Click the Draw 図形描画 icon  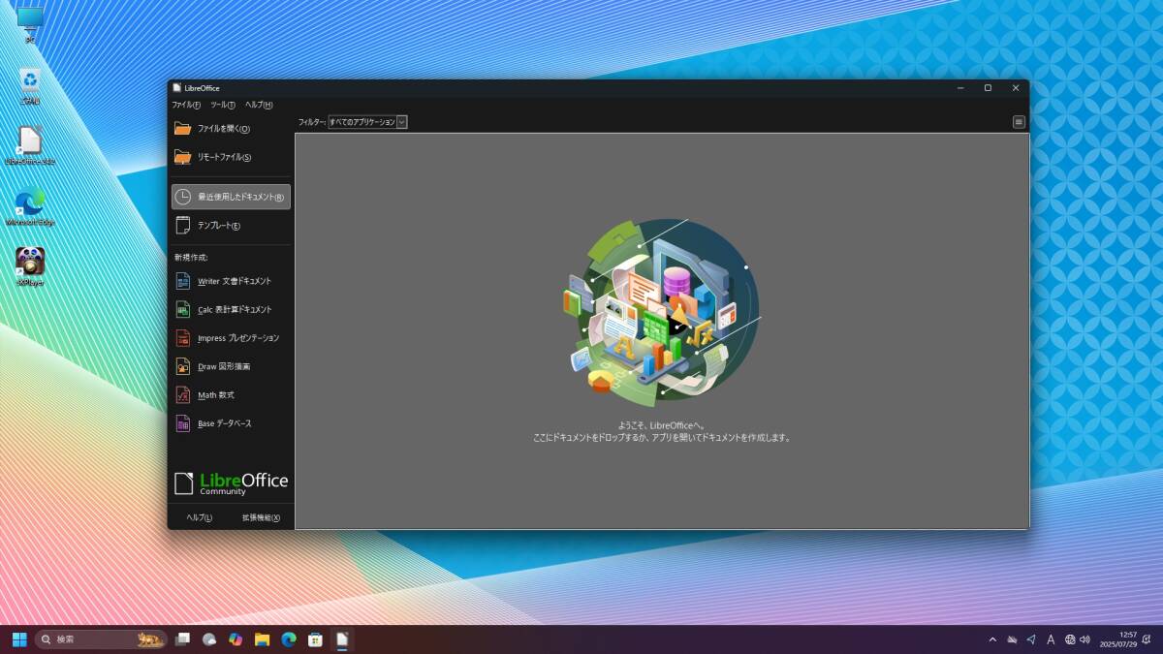(x=183, y=366)
